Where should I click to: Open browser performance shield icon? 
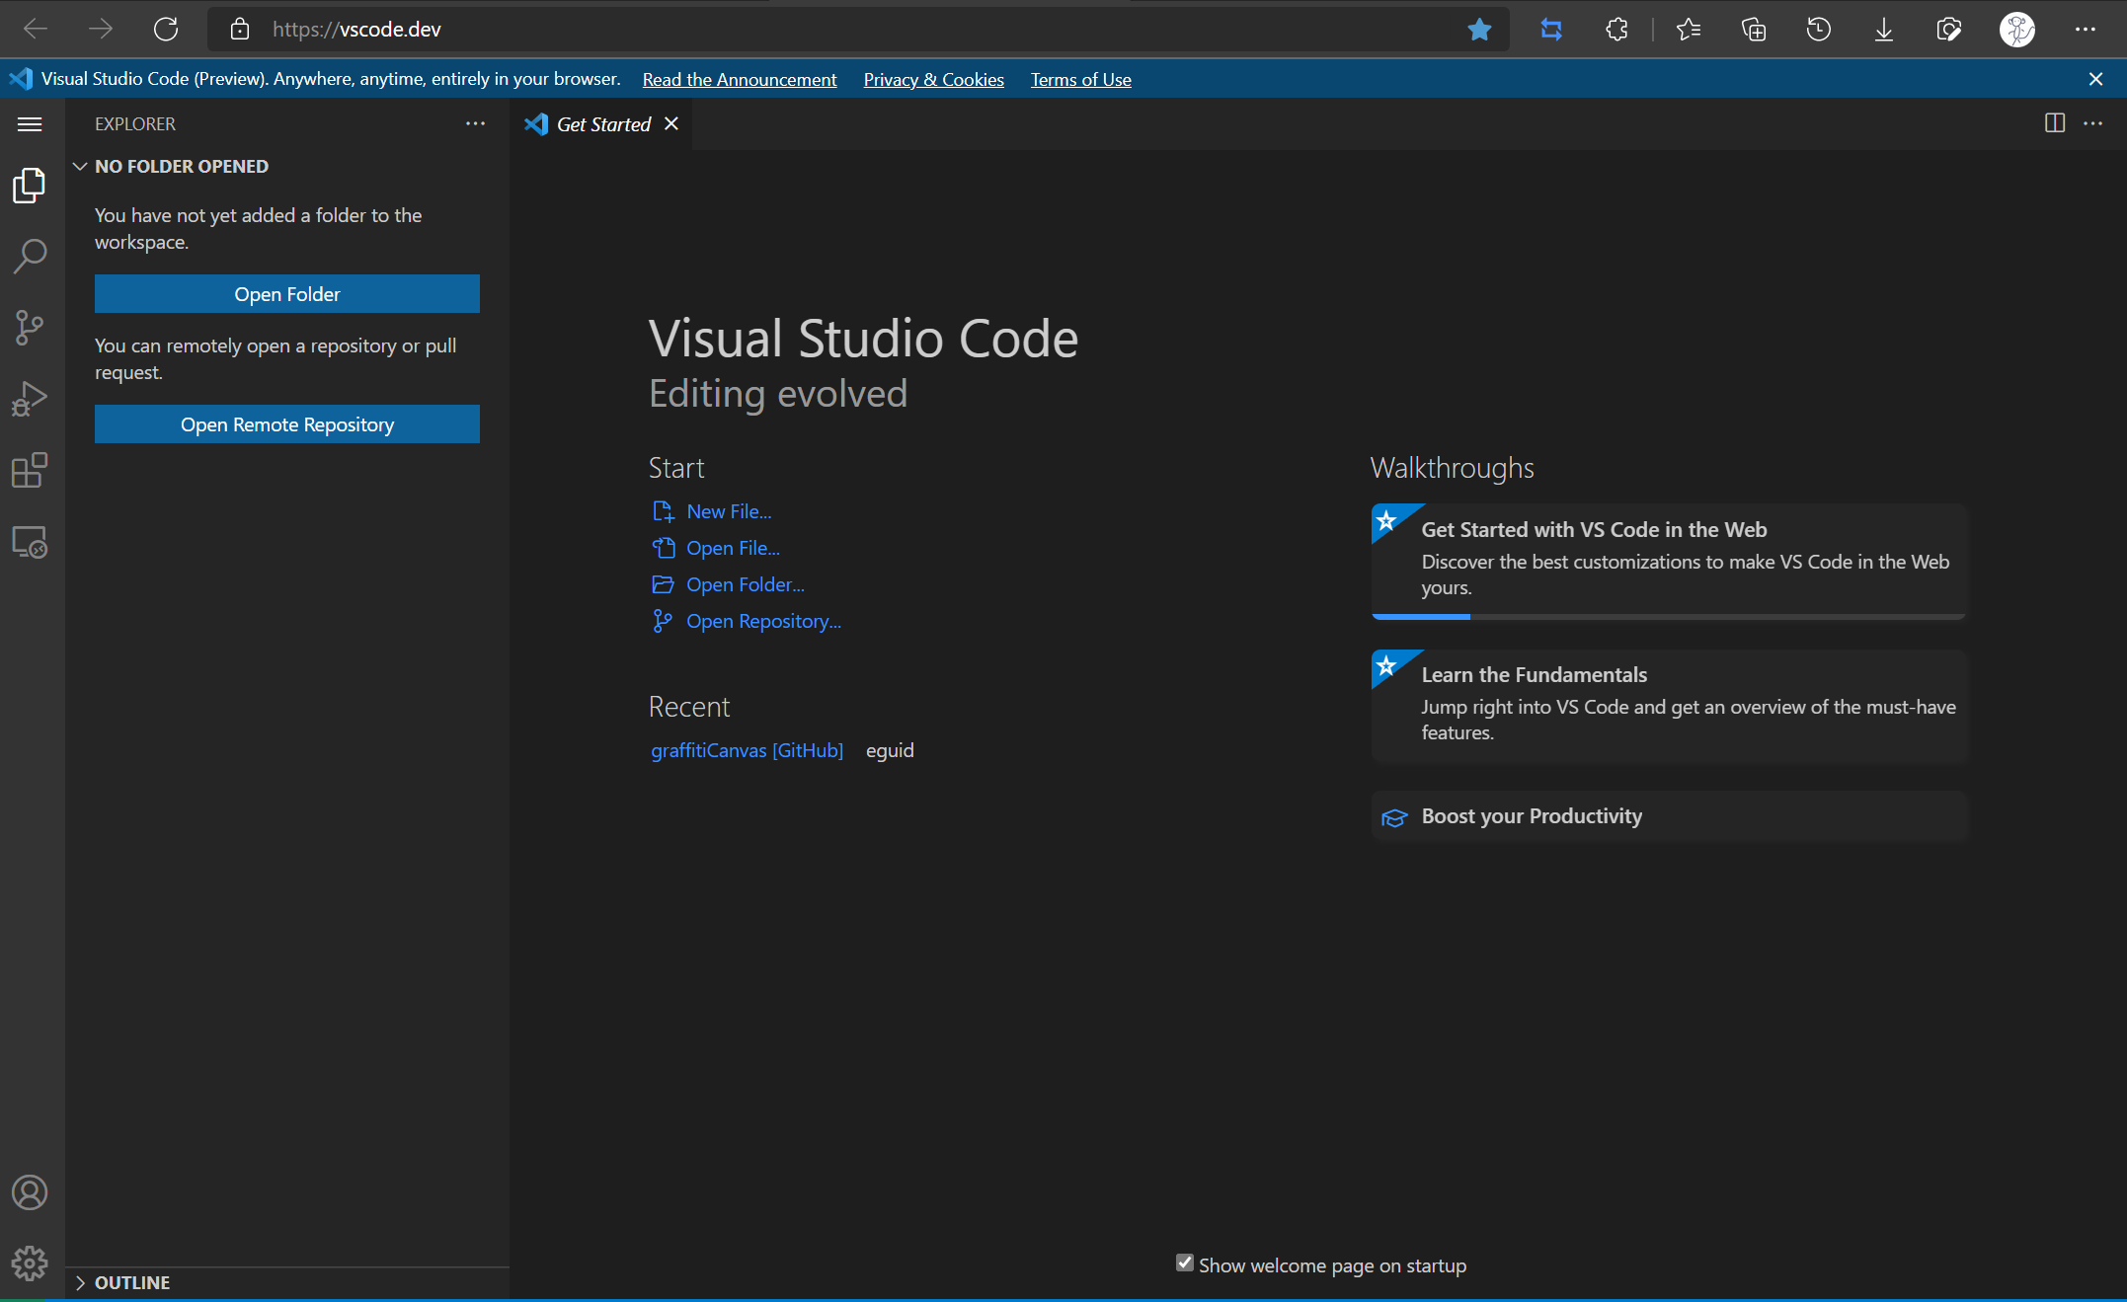click(x=1949, y=30)
